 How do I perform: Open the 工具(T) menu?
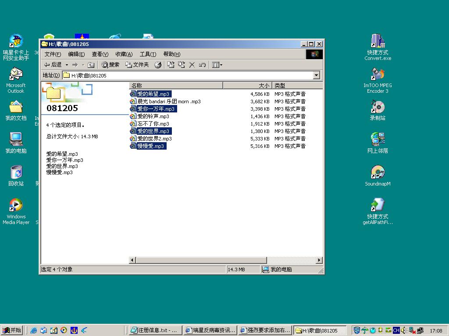point(148,54)
